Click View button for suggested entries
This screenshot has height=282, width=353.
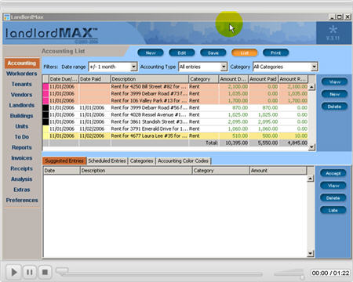pos(333,186)
